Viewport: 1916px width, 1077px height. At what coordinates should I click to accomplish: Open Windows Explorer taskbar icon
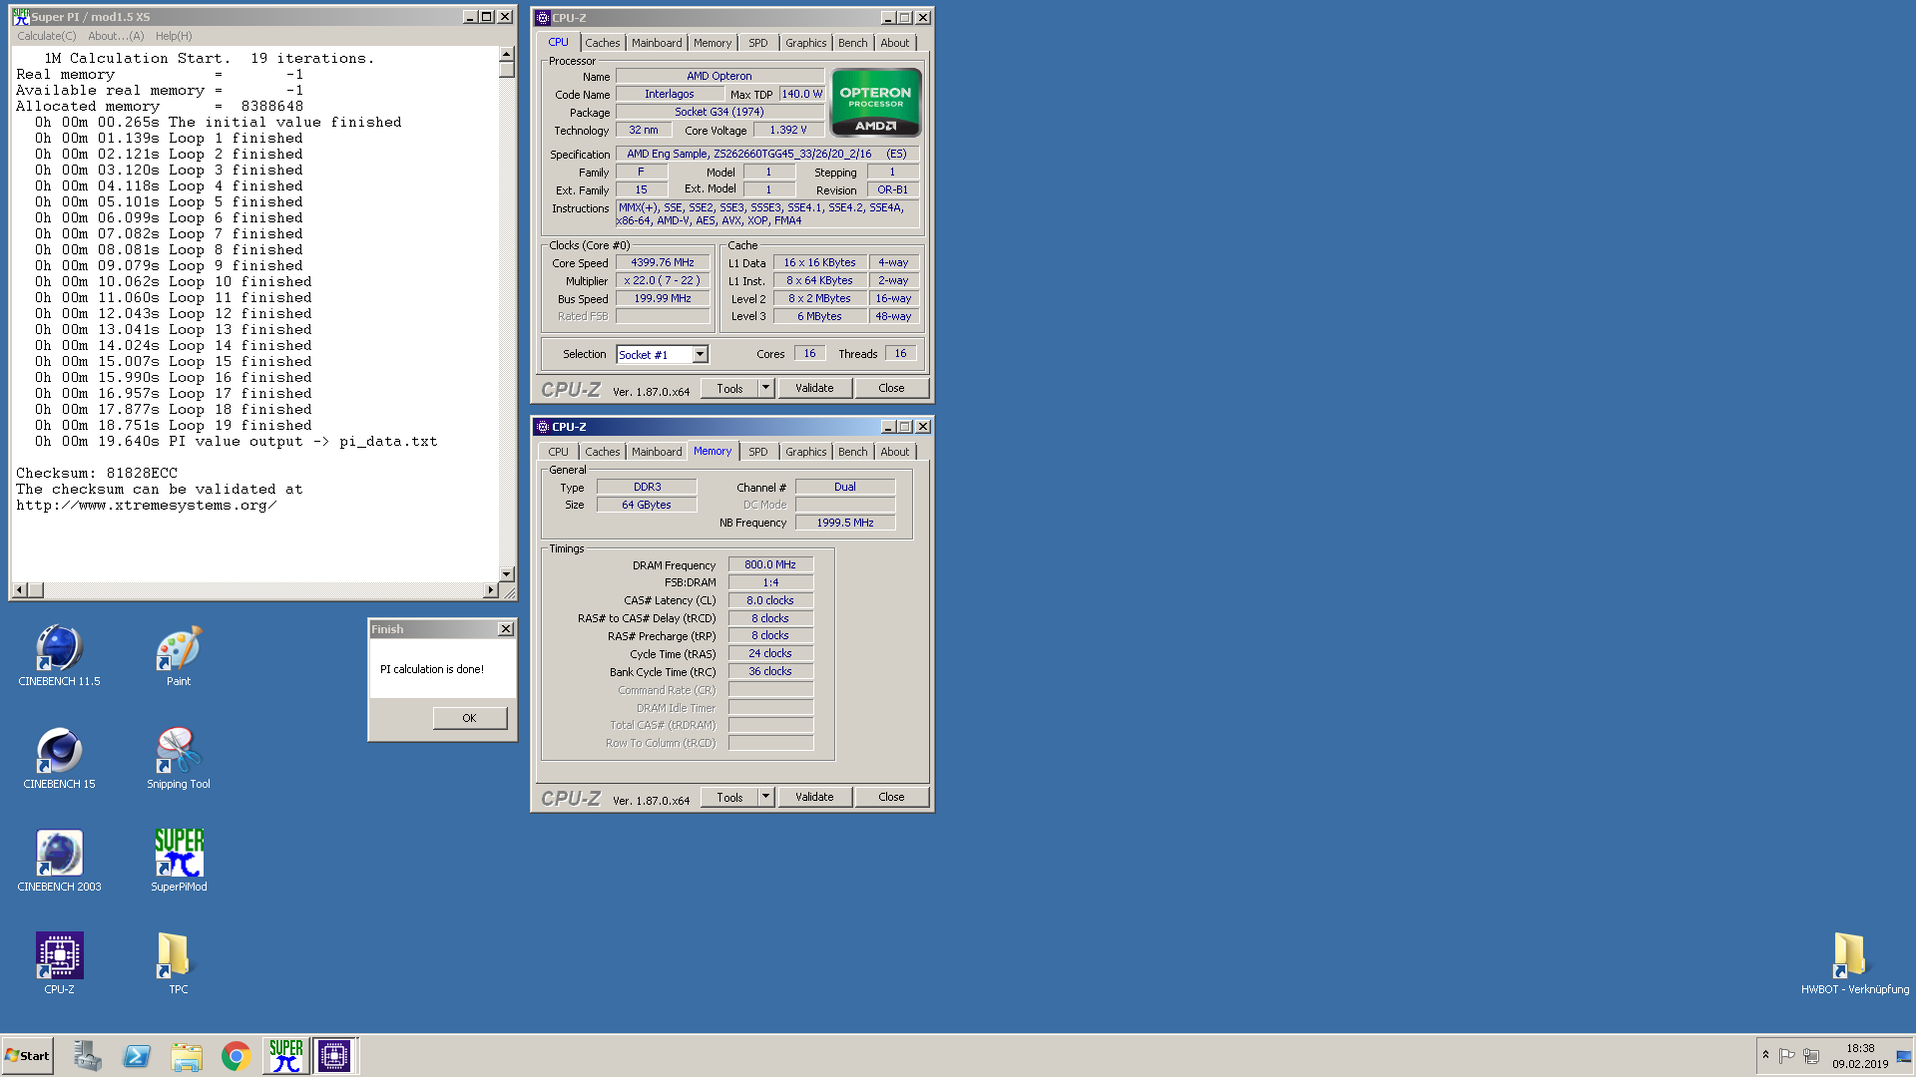pos(187,1056)
